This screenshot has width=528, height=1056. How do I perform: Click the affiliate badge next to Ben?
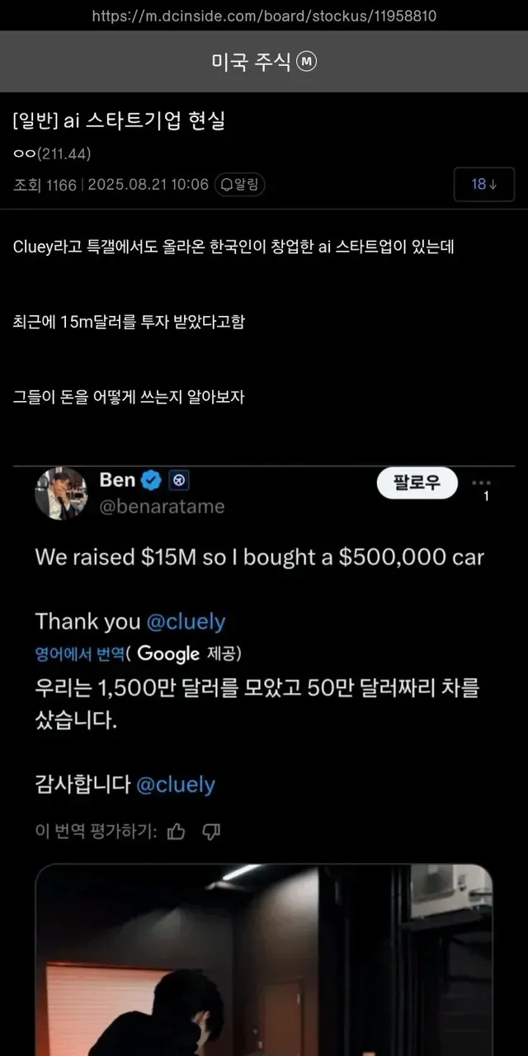(179, 479)
